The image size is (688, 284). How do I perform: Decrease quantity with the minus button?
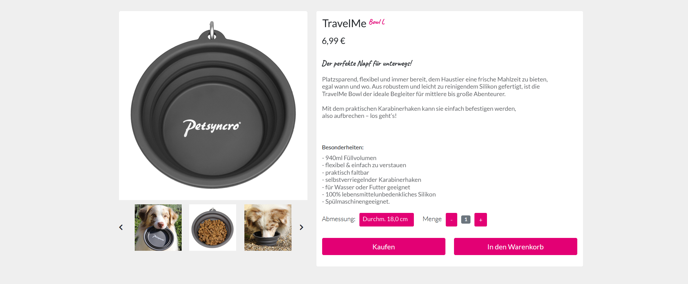point(451,220)
